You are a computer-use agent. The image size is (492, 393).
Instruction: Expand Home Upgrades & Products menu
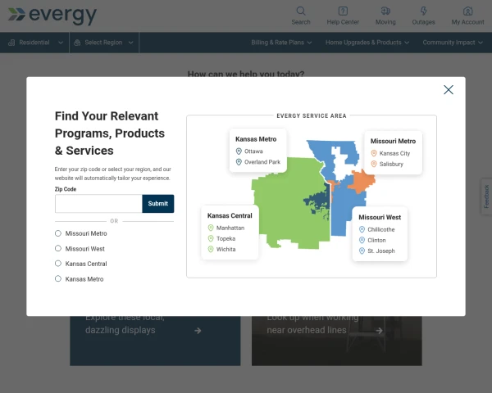(367, 43)
